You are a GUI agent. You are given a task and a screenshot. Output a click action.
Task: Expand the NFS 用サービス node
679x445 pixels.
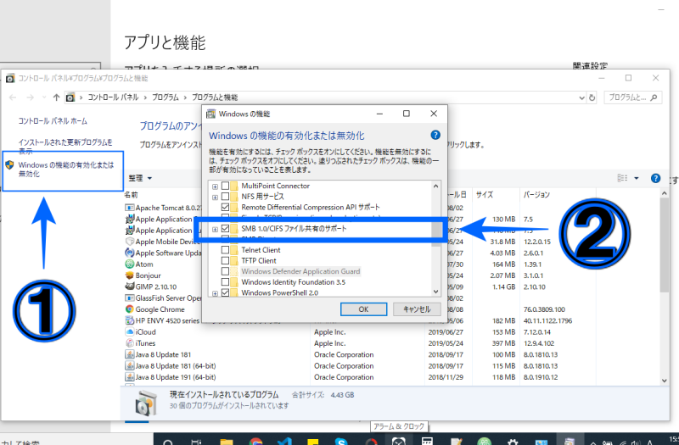click(x=215, y=196)
